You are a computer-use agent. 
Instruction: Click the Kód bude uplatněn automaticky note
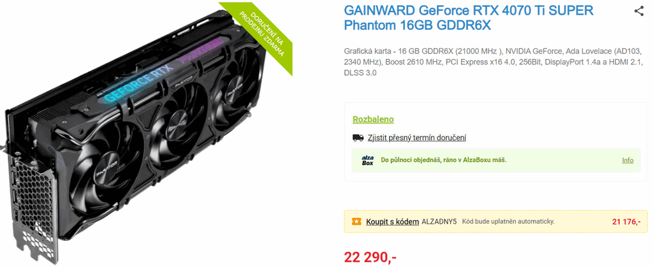(x=508, y=222)
